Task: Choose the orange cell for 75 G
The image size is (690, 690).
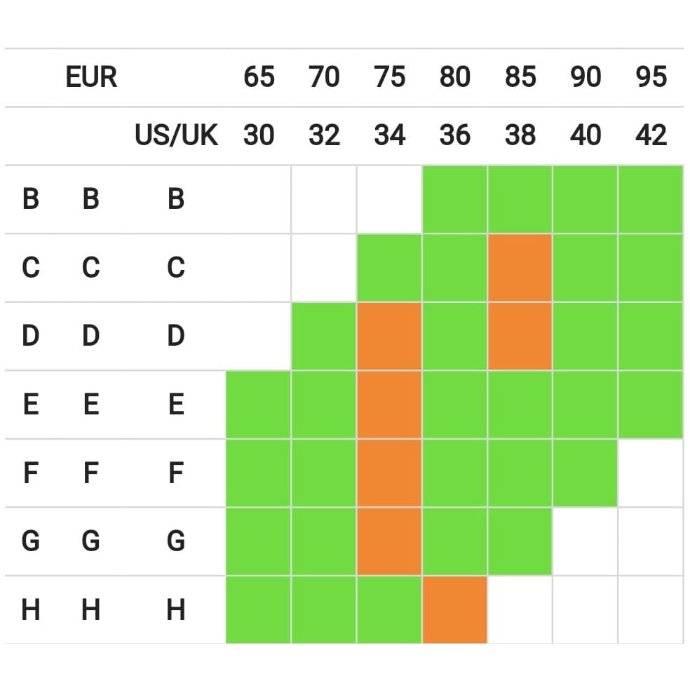Action: pos(389,541)
